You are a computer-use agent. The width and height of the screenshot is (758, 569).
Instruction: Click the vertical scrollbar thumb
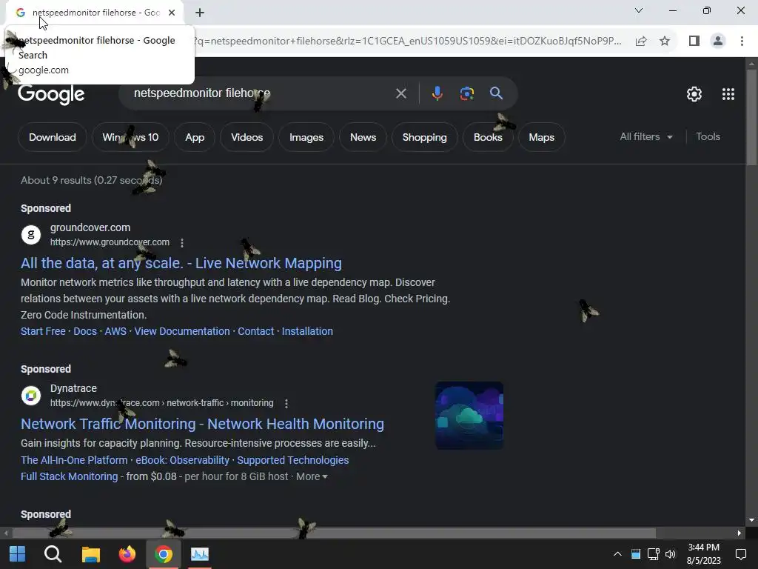(x=751, y=118)
